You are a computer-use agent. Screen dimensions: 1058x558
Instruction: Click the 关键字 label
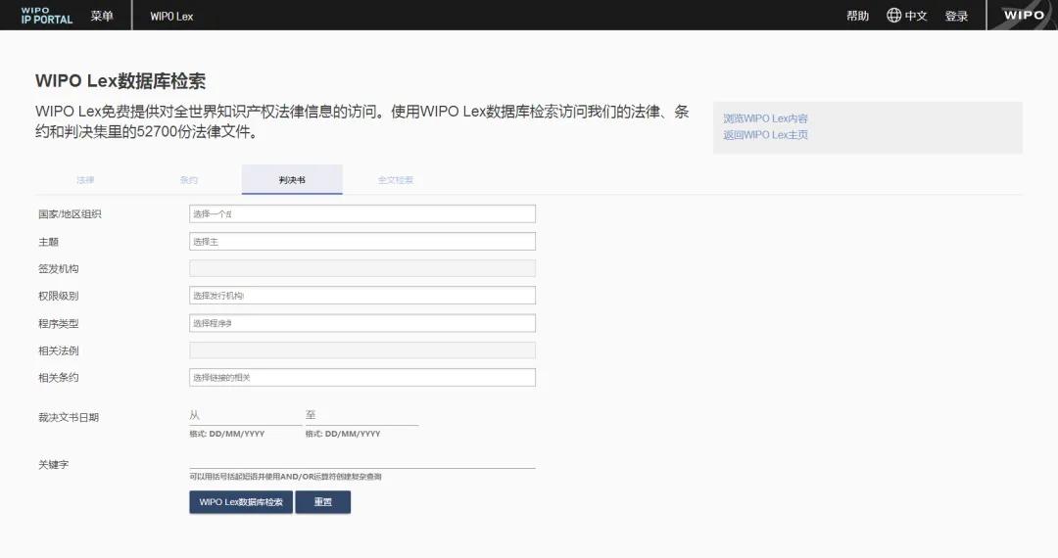(53, 464)
